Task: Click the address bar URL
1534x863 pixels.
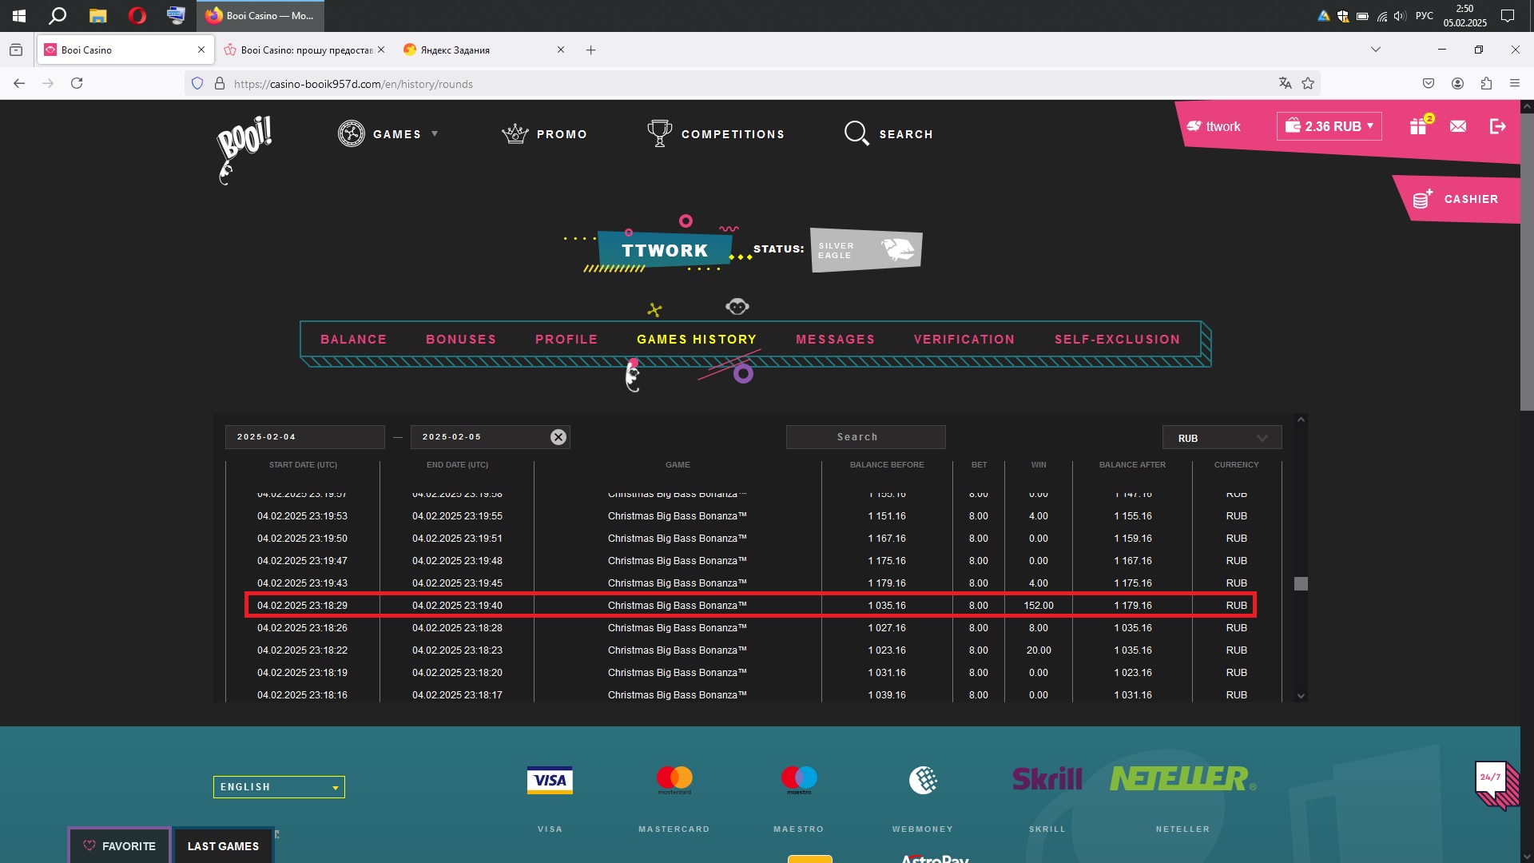Action: (353, 84)
